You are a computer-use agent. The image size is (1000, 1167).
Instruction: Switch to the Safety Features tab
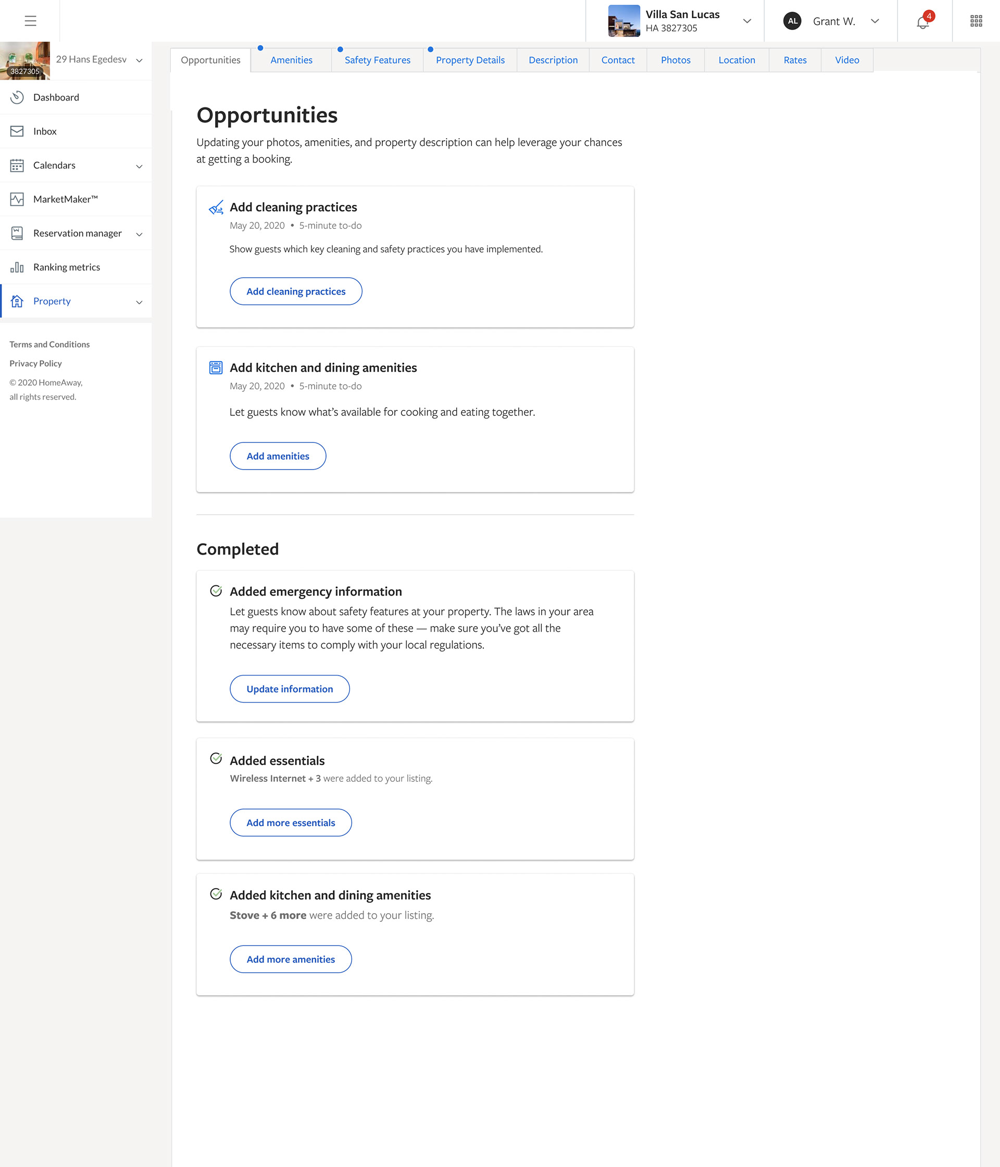[x=377, y=60]
